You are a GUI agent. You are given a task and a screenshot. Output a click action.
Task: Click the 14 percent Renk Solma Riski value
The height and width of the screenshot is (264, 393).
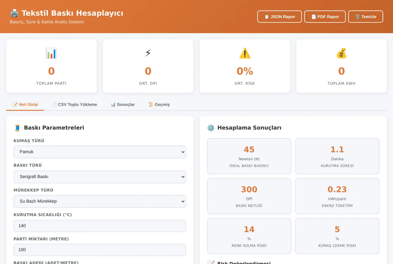click(x=249, y=230)
